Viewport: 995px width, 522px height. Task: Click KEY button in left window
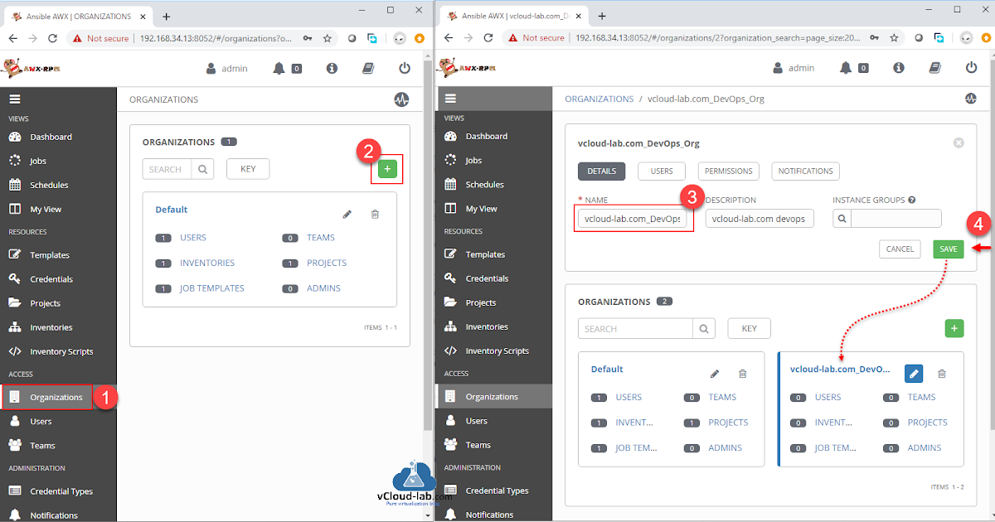(x=248, y=169)
